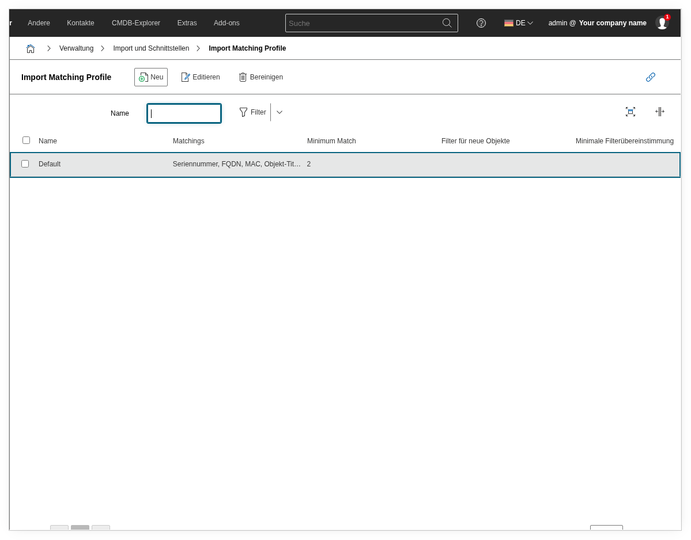Click the home icon in breadcrumb
The width and height of the screenshot is (691, 540).
tap(31, 48)
